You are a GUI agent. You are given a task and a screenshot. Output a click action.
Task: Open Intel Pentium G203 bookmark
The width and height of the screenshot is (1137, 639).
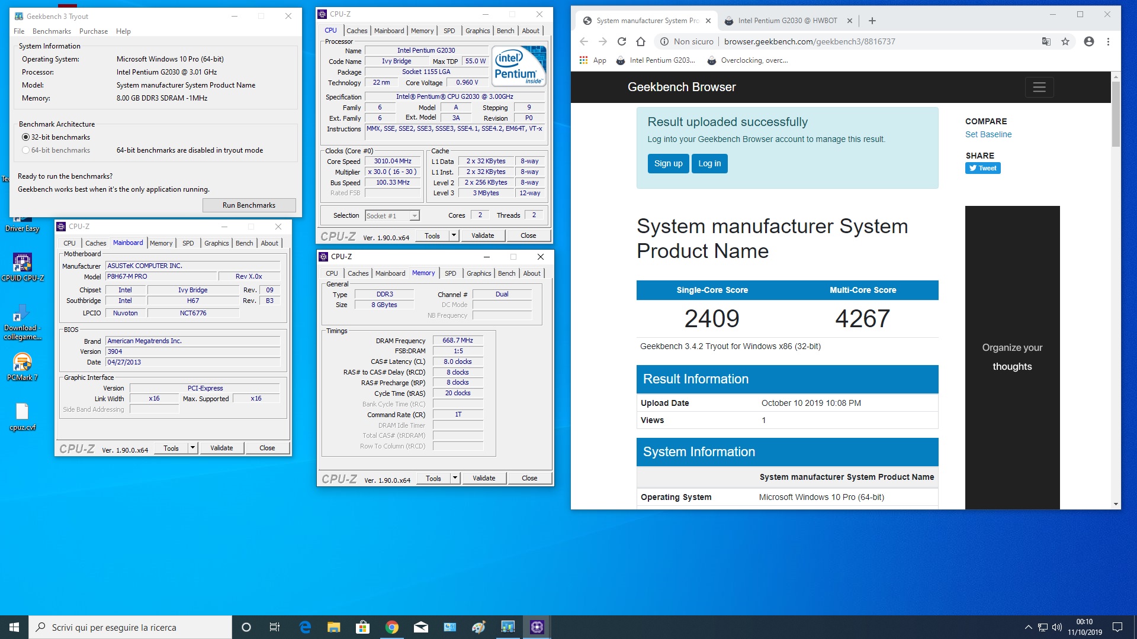(x=655, y=60)
